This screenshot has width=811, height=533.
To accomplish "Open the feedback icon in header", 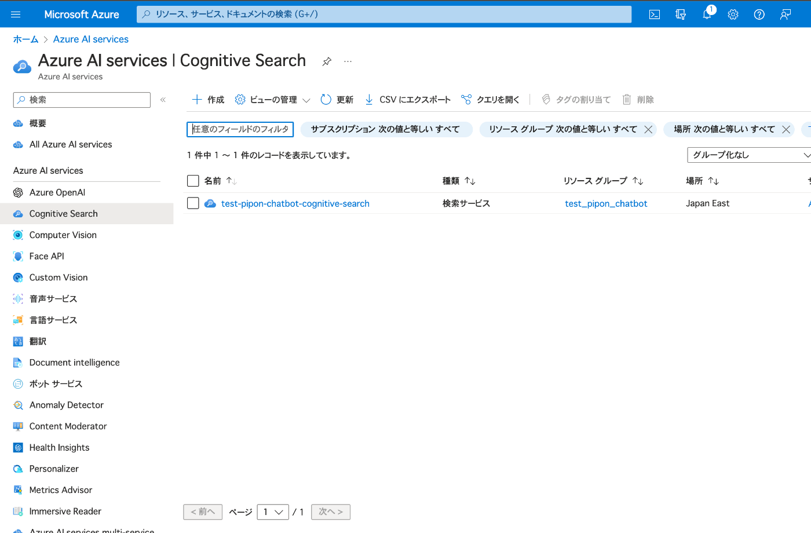I will click(x=786, y=14).
